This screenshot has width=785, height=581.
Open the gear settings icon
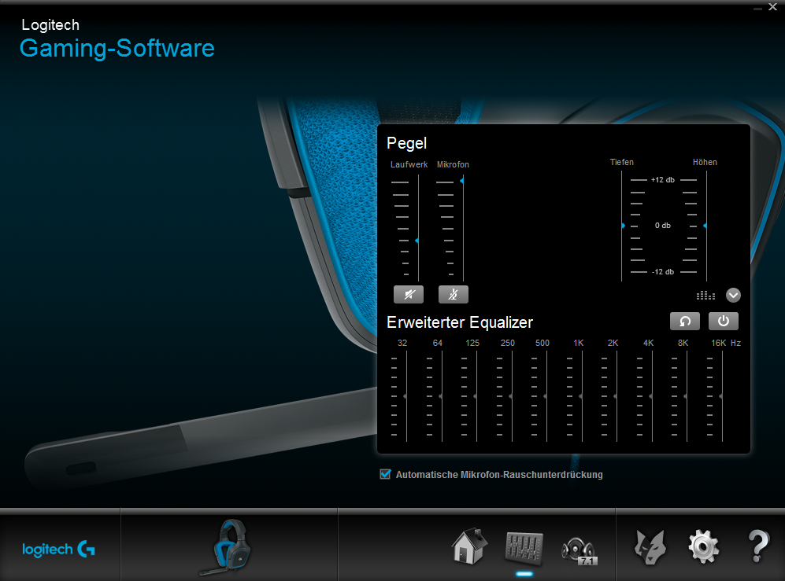click(703, 547)
